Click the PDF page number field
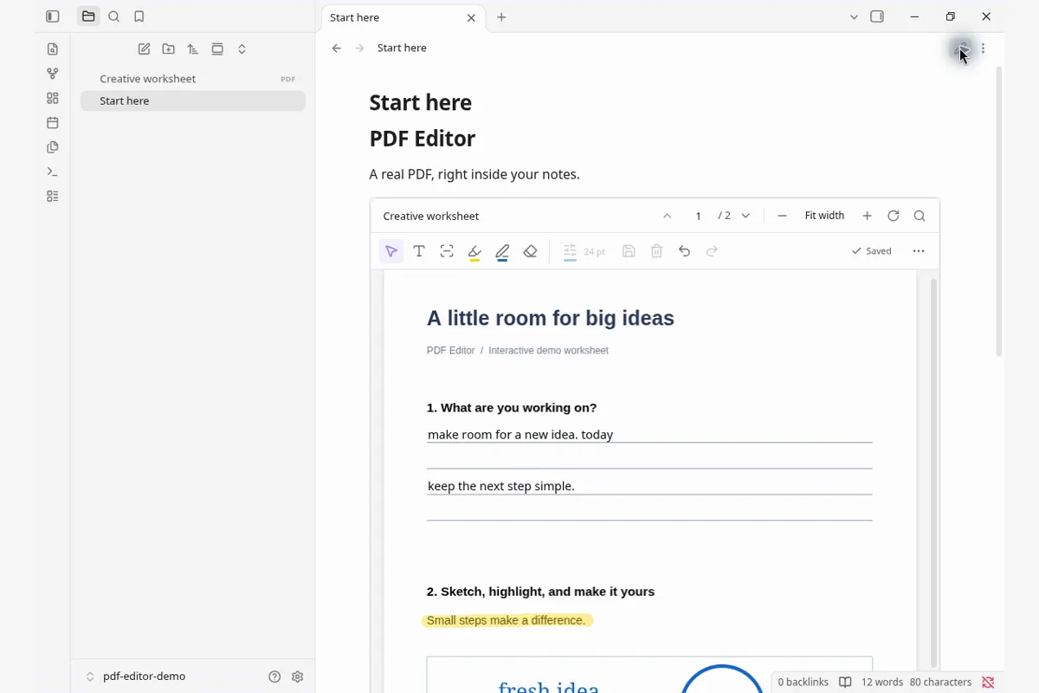Screen dimensions: 1039x693 pyautogui.click(x=698, y=216)
